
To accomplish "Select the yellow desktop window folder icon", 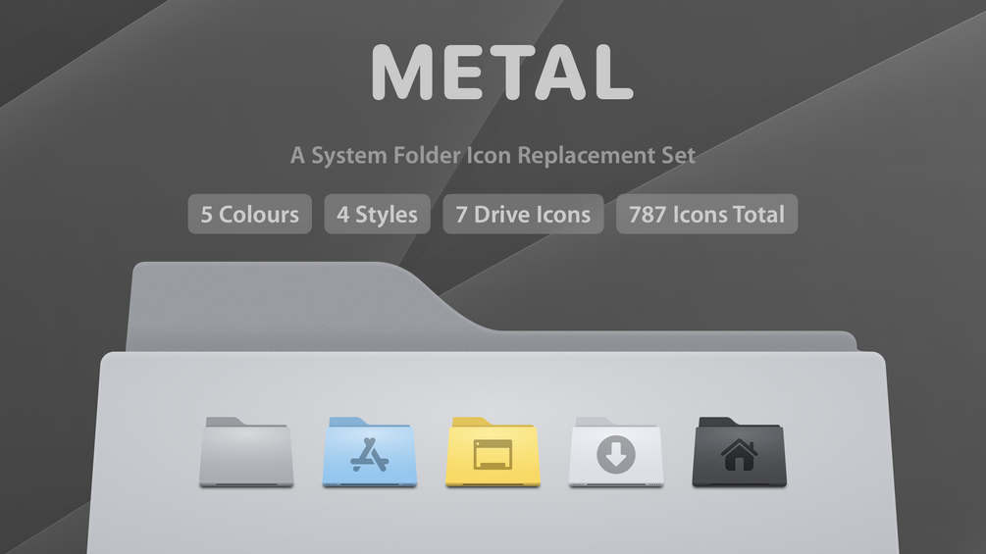I will point(493,452).
